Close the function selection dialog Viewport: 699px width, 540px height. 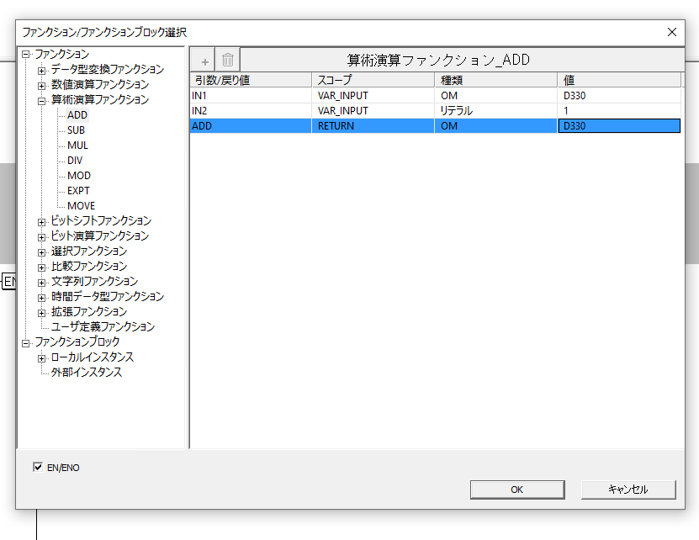point(671,32)
